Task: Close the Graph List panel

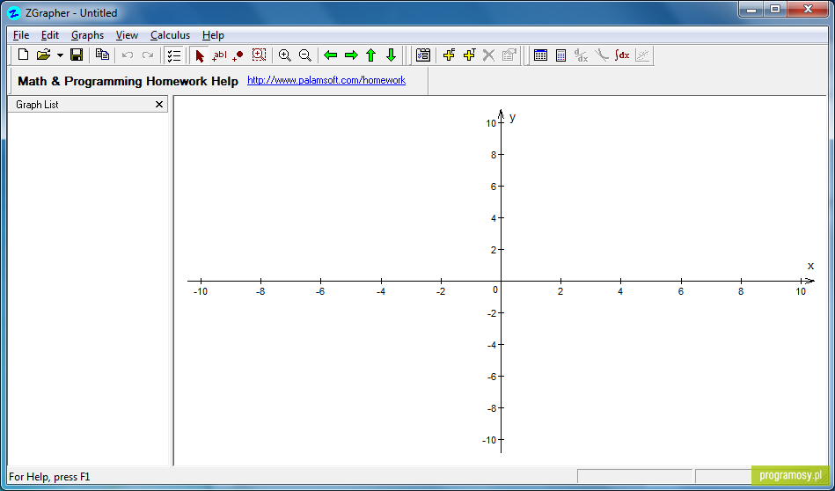Action: click(x=158, y=105)
